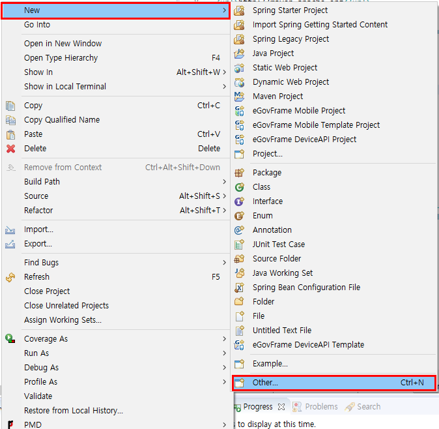Choose Restore from Local History...
Viewport: 439px width, 429px height.
click(116, 410)
